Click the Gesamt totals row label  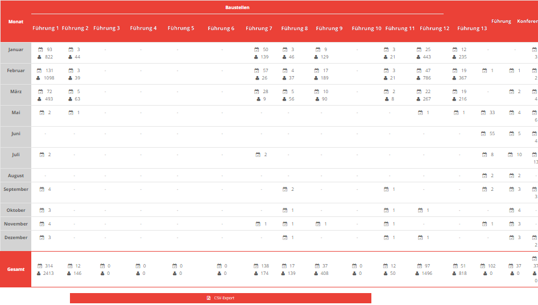click(16, 269)
